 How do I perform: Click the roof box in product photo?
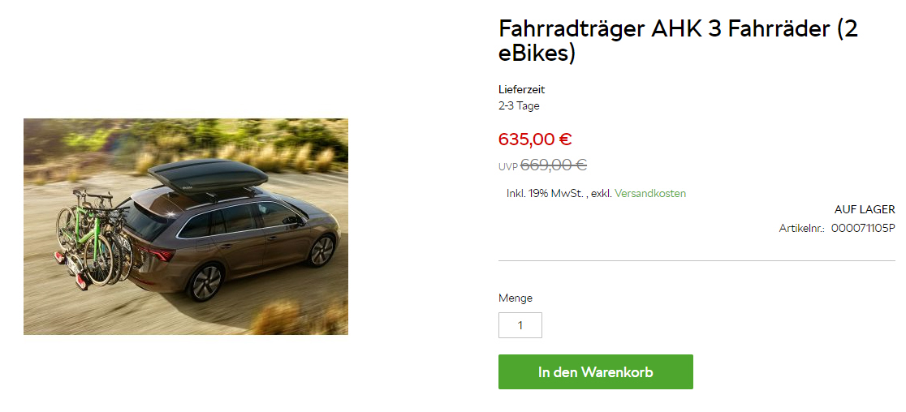(207, 176)
